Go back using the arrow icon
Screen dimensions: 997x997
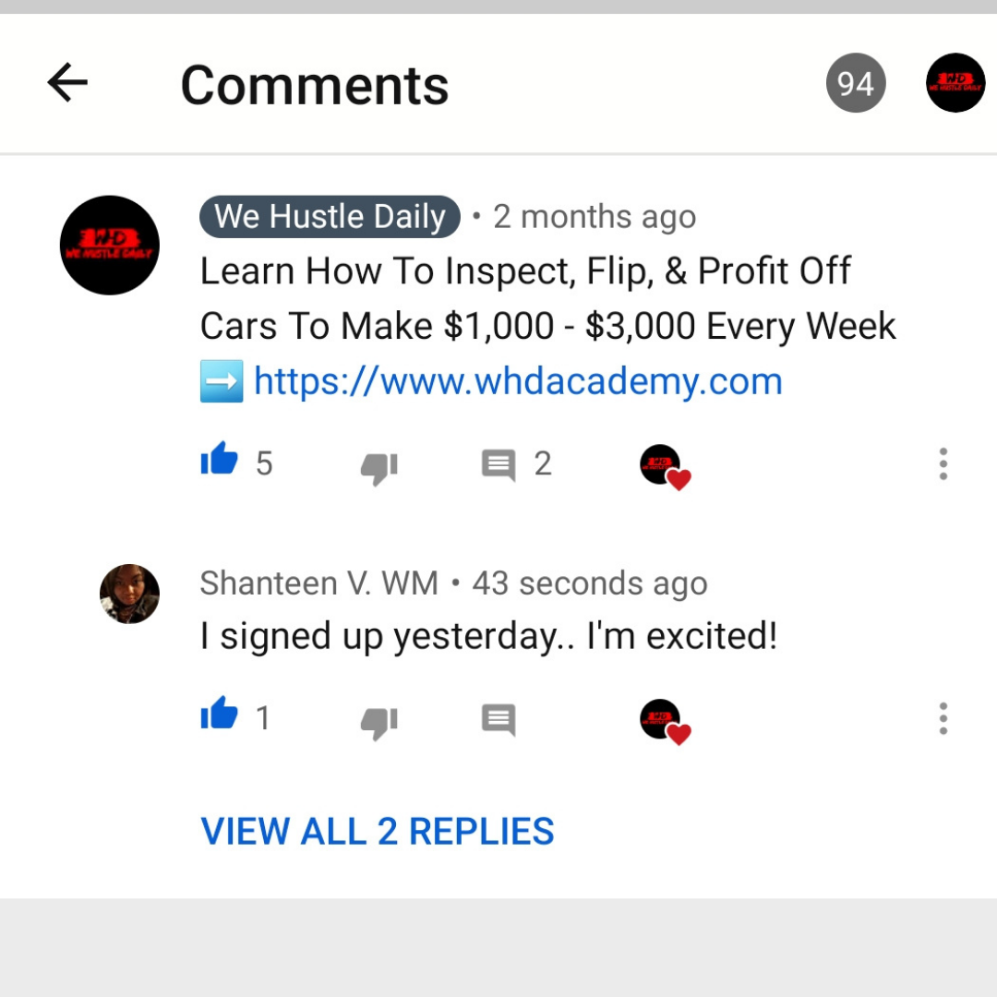(67, 83)
